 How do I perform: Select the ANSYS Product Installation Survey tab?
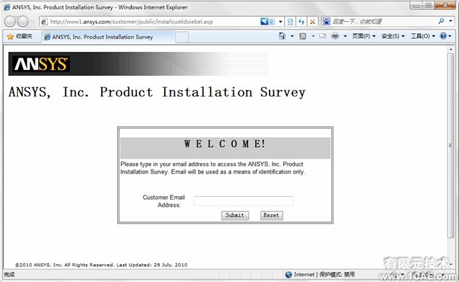108,37
